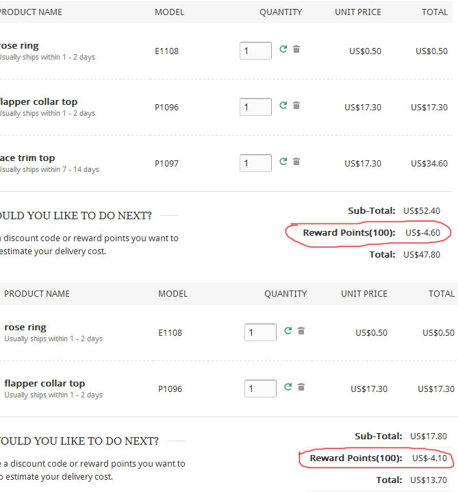Open rose ring product link in bottom cart
This screenshot has width=458, height=492.
coord(25,328)
